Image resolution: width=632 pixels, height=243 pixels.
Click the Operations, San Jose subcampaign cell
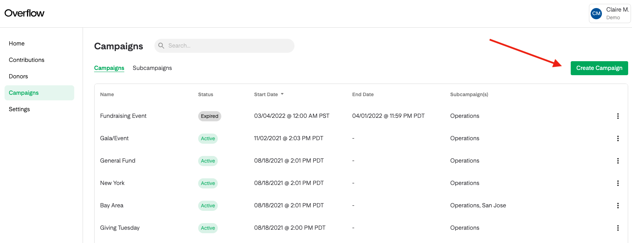click(x=478, y=205)
